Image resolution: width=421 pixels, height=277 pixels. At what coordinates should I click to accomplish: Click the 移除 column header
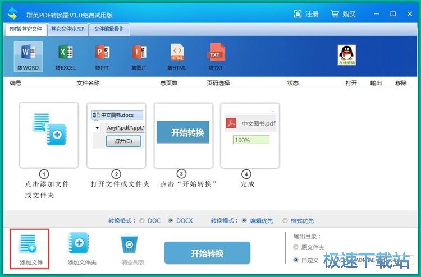click(x=401, y=83)
